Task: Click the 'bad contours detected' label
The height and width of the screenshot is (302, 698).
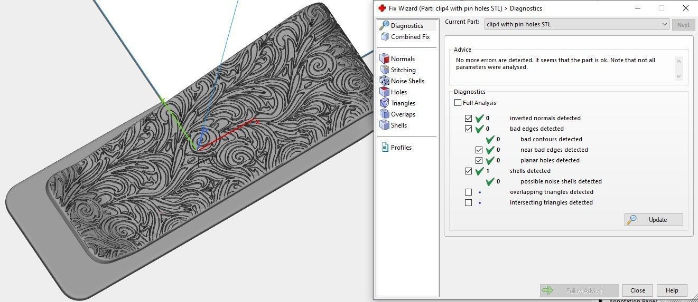Action: [x=551, y=139]
